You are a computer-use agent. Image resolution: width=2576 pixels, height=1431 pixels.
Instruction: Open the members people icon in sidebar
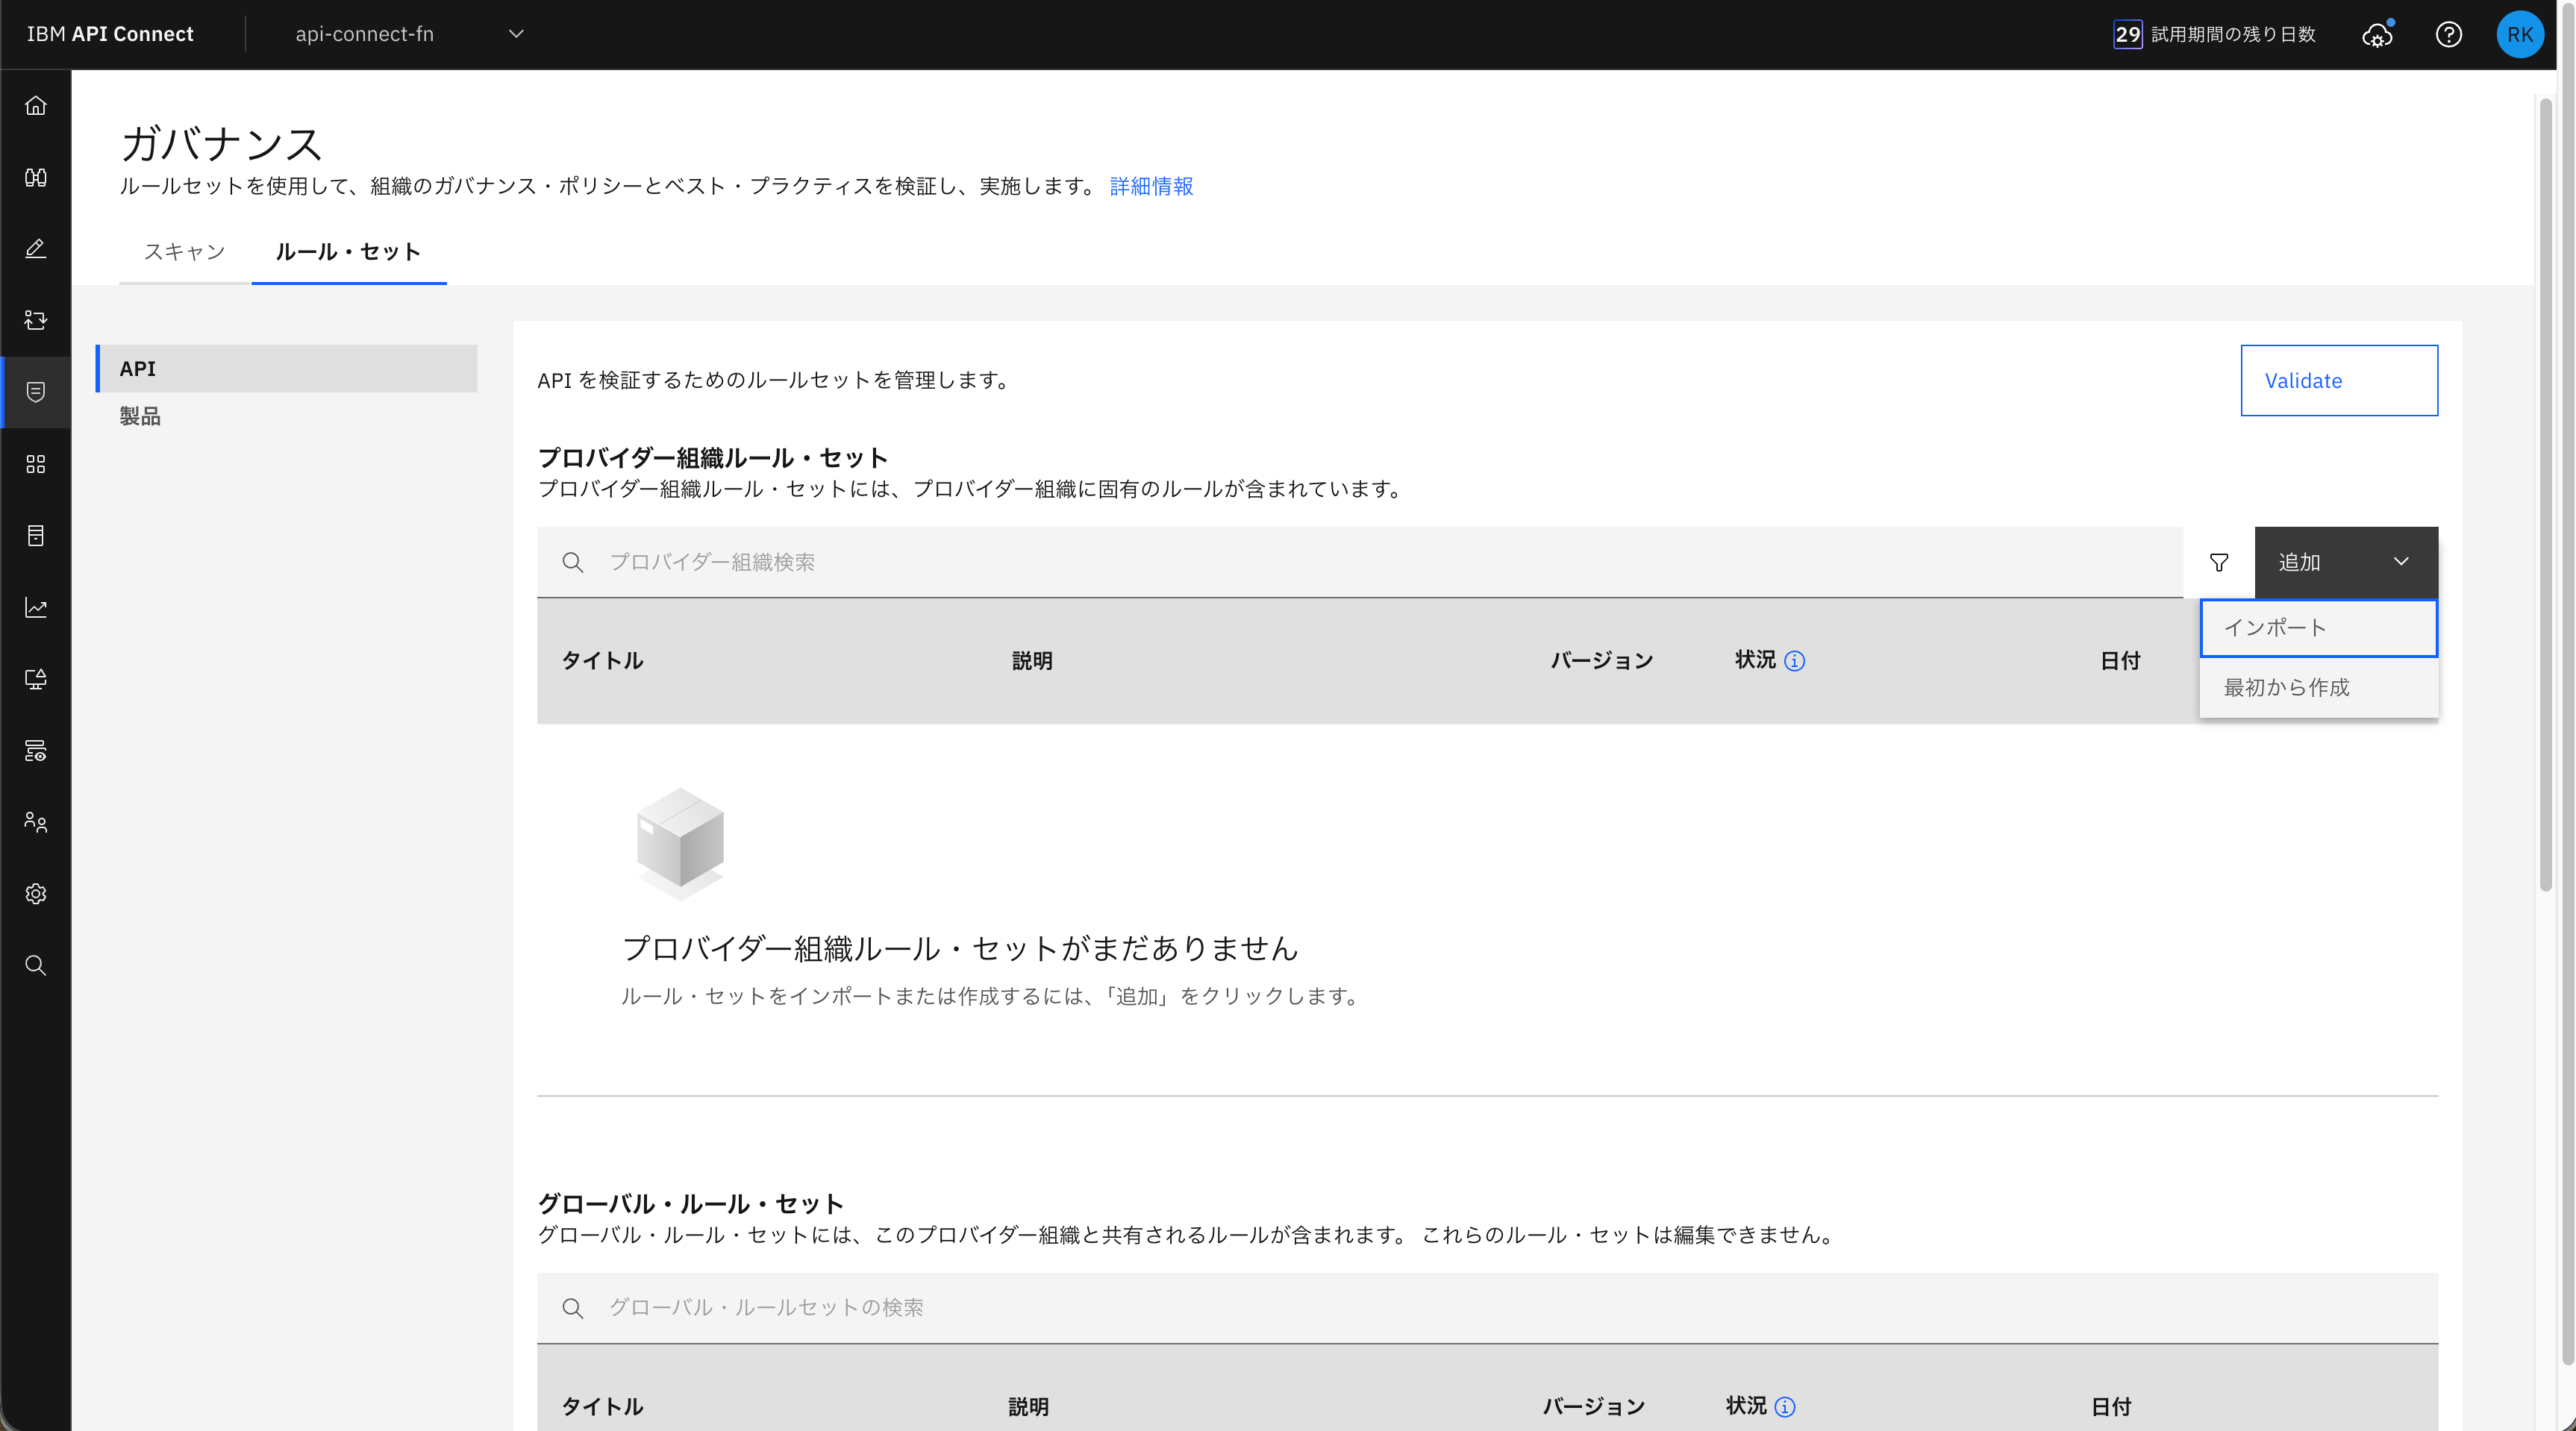click(36, 822)
